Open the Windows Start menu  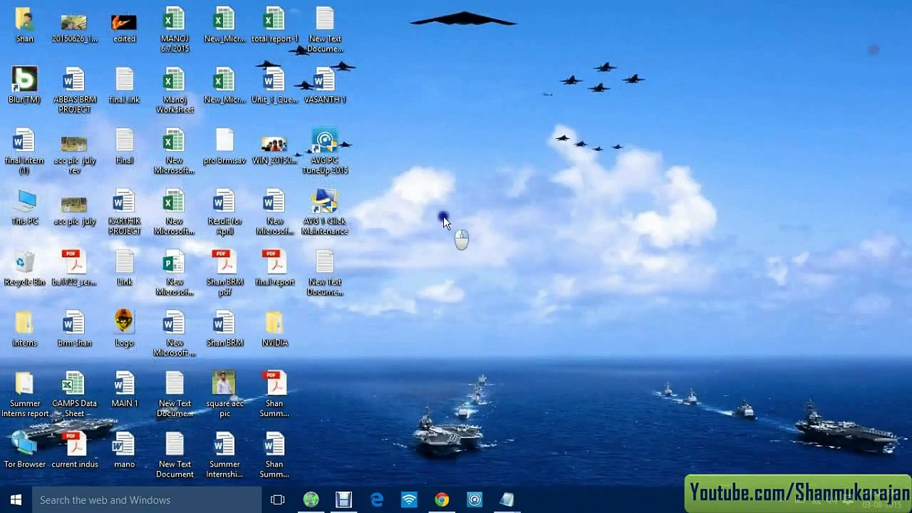pos(16,500)
